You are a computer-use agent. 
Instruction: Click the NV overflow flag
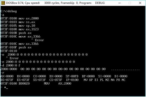click(x=86, y=80)
